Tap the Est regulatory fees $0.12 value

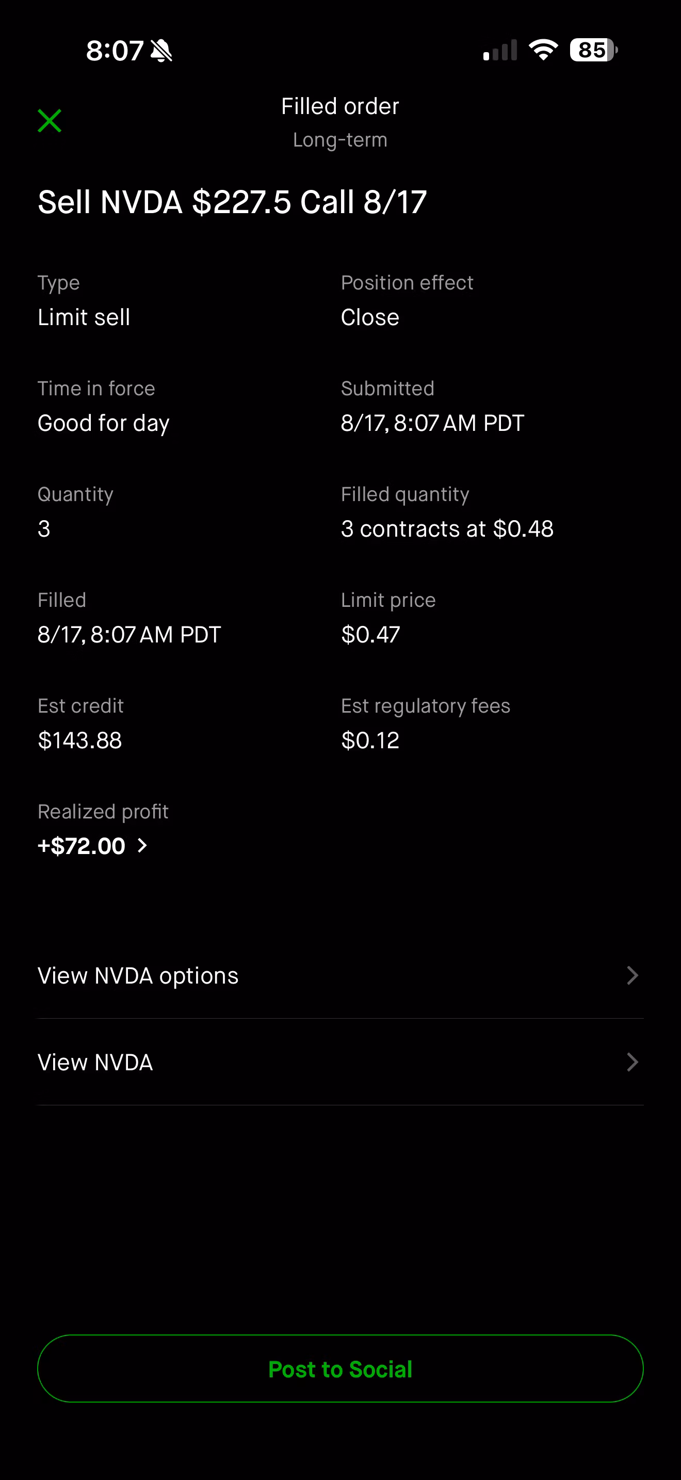[370, 740]
